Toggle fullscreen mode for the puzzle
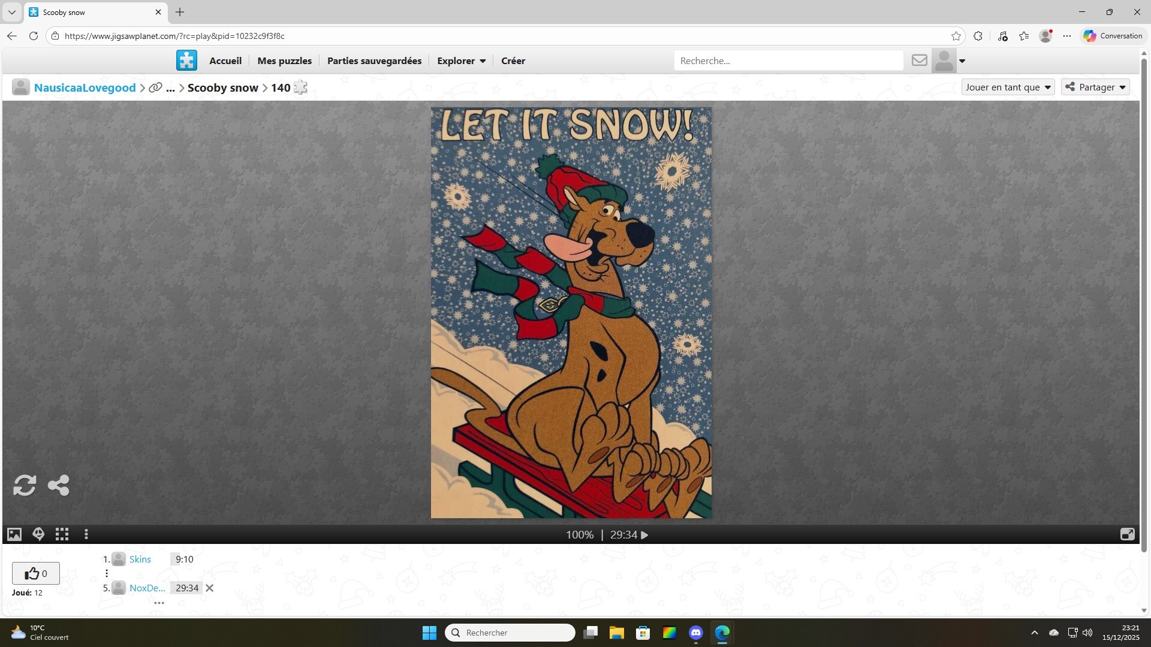The width and height of the screenshot is (1151, 647). (1127, 534)
